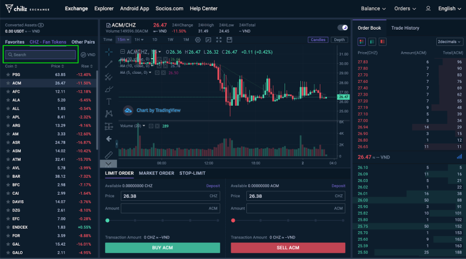Click the buy amount percentage slider handle
This screenshot has width=466, height=259.
coord(107,220)
